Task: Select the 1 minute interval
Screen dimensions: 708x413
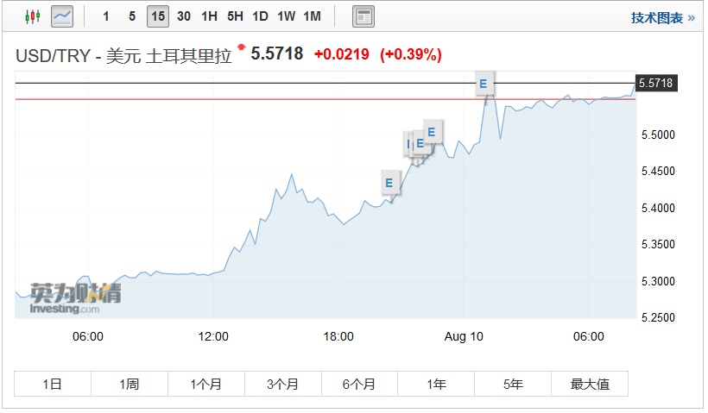Action: coord(105,16)
